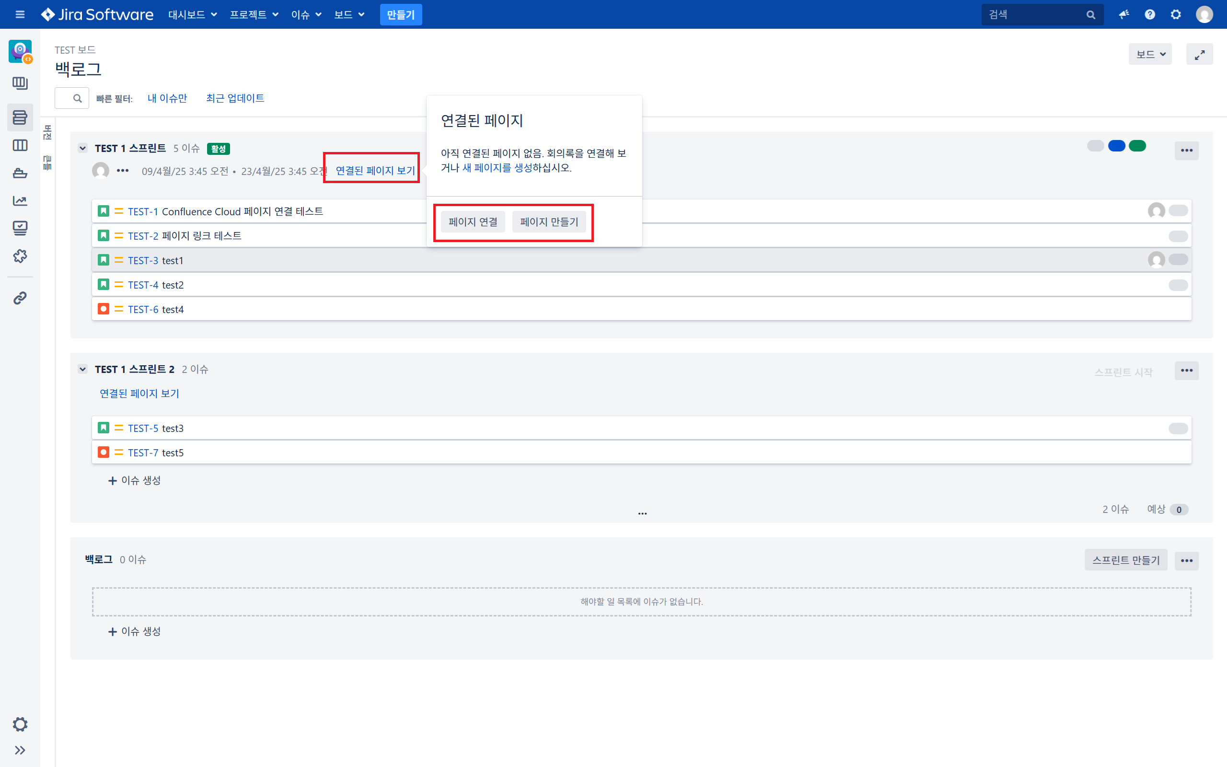Click the blue in-progress status pill
The height and width of the screenshot is (767, 1227).
click(x=1116, y=147)
